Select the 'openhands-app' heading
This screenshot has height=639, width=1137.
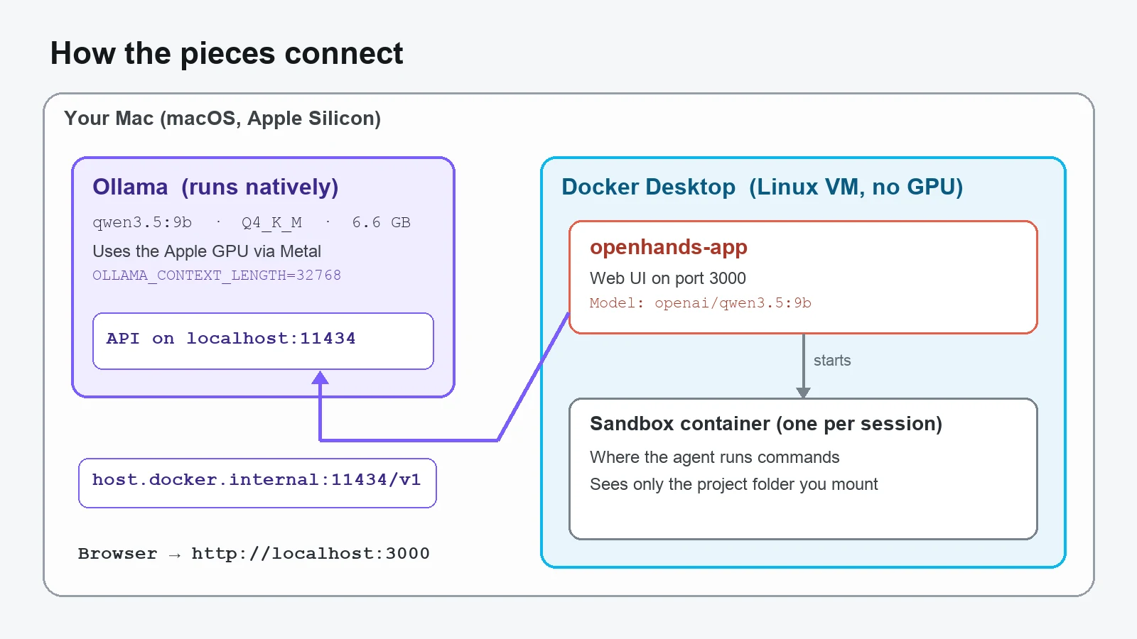pyautogui.click(x=669, y=247)
